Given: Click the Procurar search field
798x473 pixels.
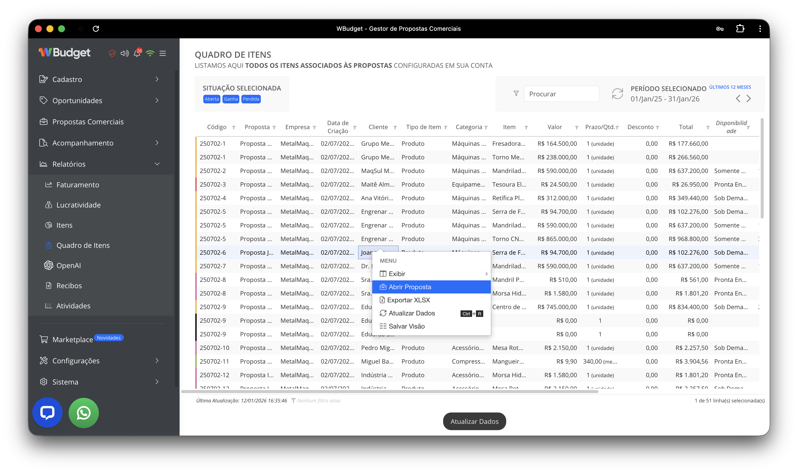Looking at the screenshot, I should pos(561,94).
